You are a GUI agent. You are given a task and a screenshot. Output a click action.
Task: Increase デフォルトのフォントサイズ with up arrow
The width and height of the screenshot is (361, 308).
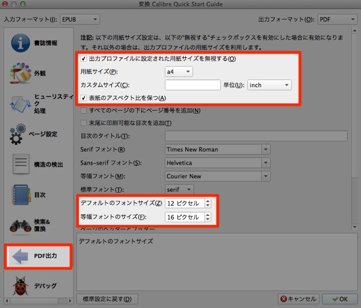click(x=208, y=201)
